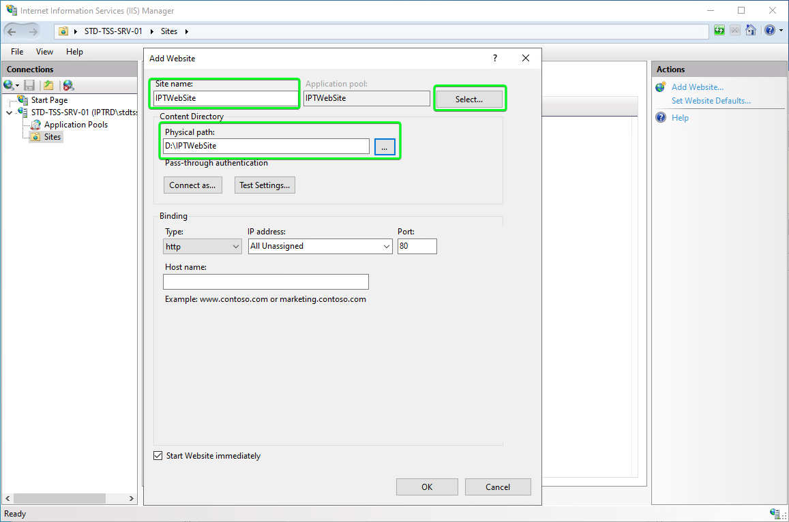Image resolution: width=789 pixels, height=522 pixels.
Task: Expand the arrow after STD-TSS-SRV-01 in address bar
Action: pos(152,31)
